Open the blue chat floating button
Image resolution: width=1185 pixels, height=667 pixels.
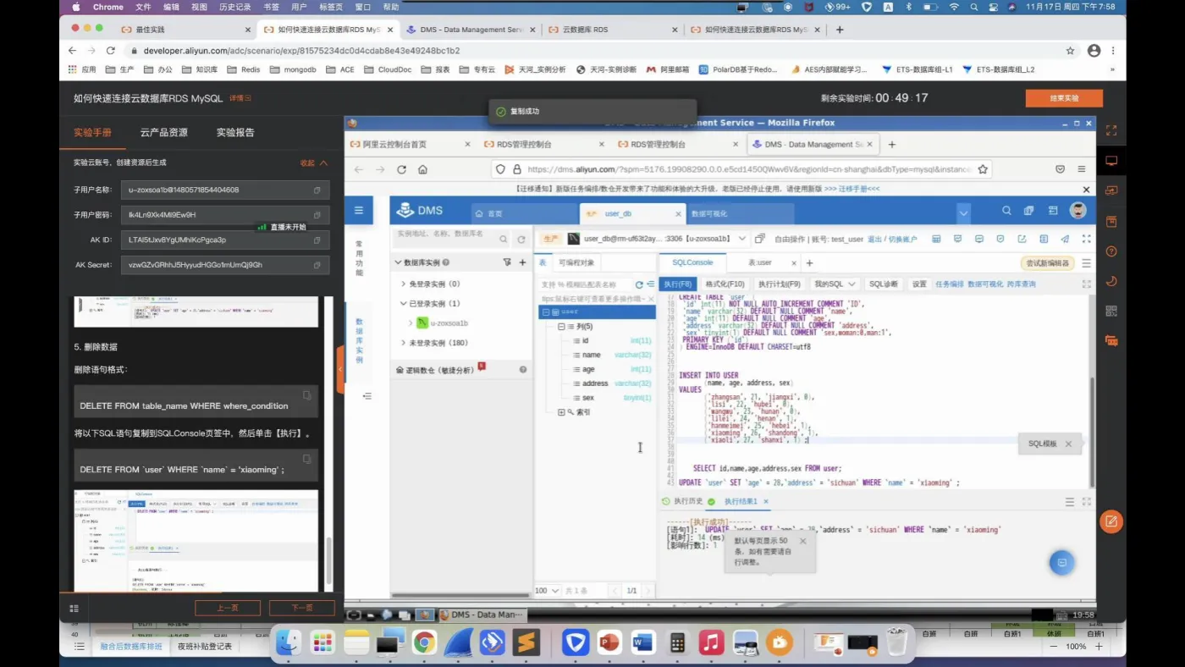tap(1061, 562)
